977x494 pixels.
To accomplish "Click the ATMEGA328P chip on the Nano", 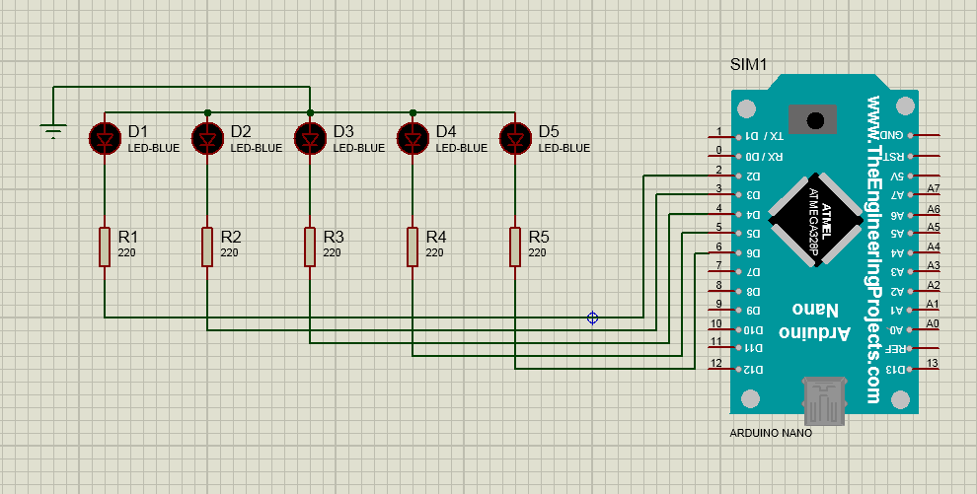I will [815, 220].
